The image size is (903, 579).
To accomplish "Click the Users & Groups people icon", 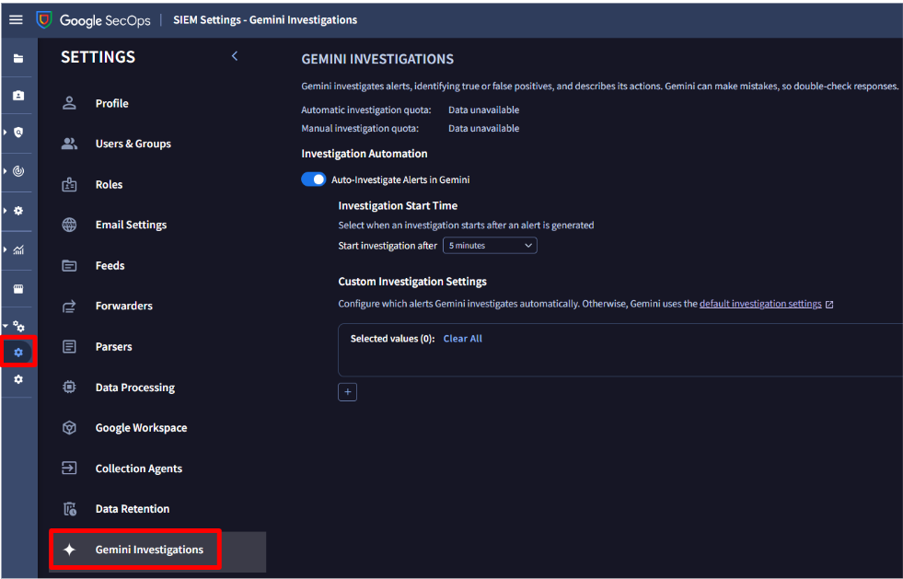I will [x=69, y=144].
